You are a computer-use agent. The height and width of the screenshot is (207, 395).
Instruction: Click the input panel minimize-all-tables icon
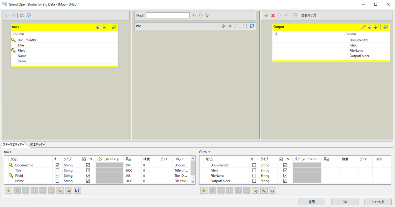pyautogui.click(x=29, y=15)
